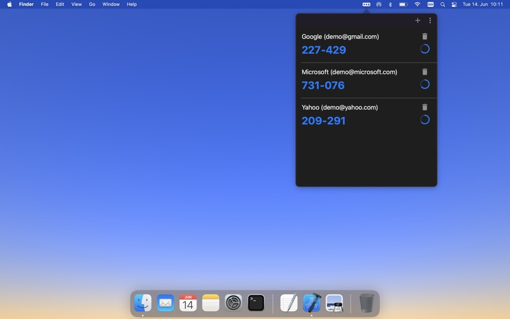Image resolution: width=510 pixels, height=319 pixels.
Task: Open the three-dot options menu in authenticator
Action: (x=430, y=20)
